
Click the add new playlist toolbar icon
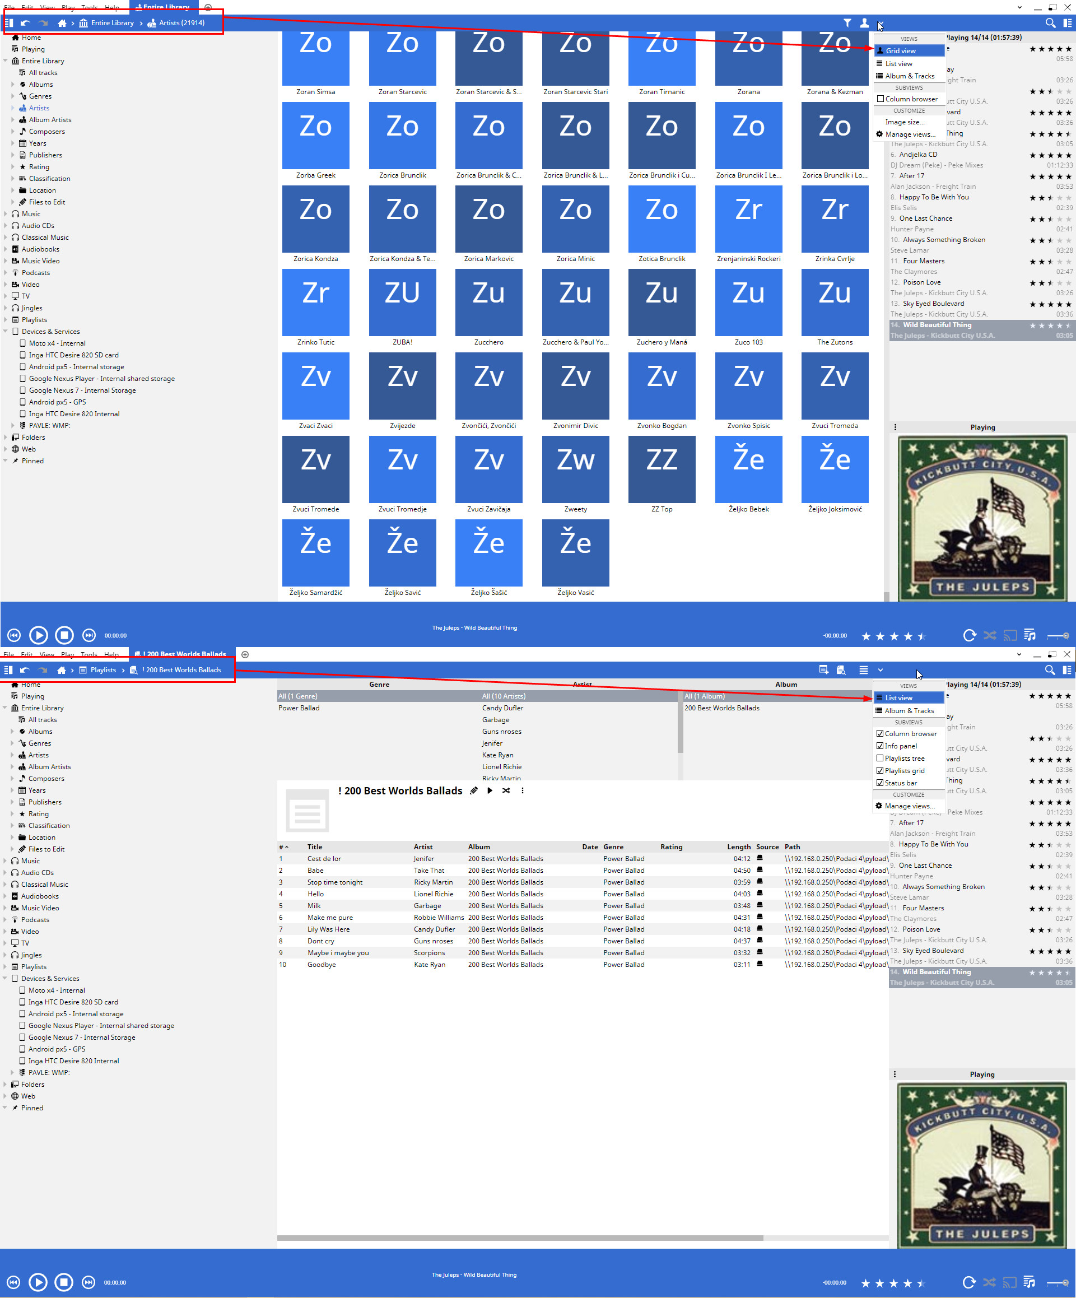tap(823, 669)
